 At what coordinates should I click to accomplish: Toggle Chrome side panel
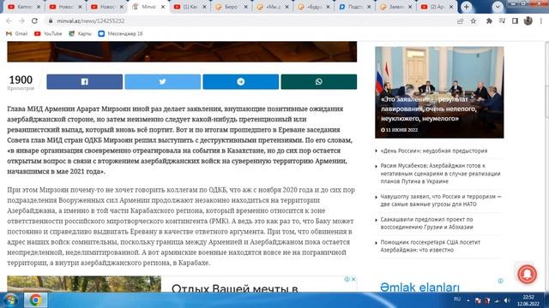(x=515, y=21)
